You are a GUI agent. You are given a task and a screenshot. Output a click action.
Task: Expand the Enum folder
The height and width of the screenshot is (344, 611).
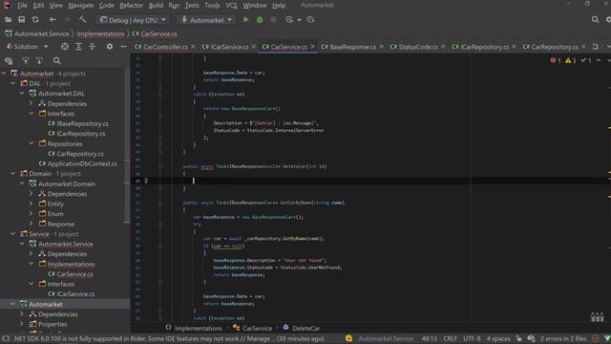coord(32,214)
